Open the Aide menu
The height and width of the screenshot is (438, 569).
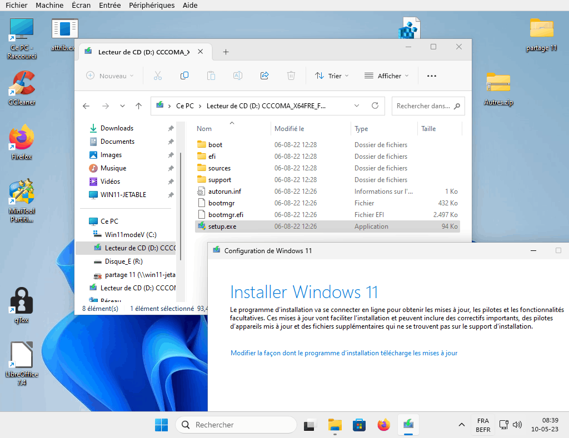click(190, 5)
